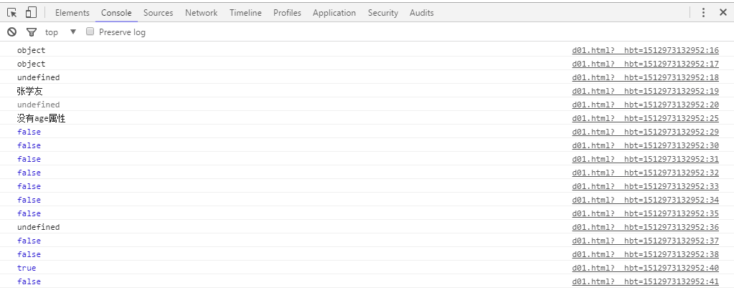734x290 pixels.
Task: Open the Network tab
Action: click(201, 13)
